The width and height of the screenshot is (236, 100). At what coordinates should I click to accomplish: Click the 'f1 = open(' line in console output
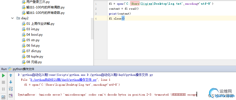pyautogui.click(x=72, y=85)
